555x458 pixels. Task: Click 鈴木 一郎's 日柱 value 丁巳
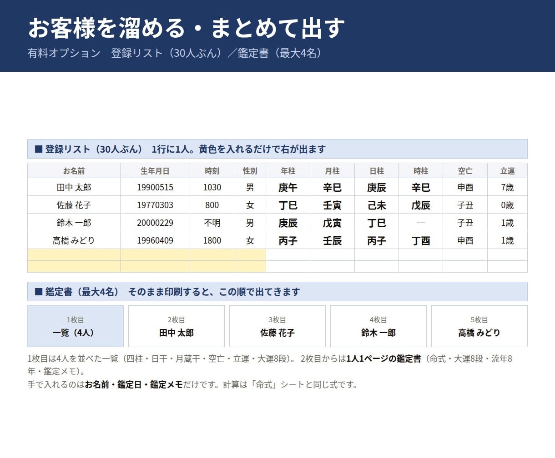377,223
